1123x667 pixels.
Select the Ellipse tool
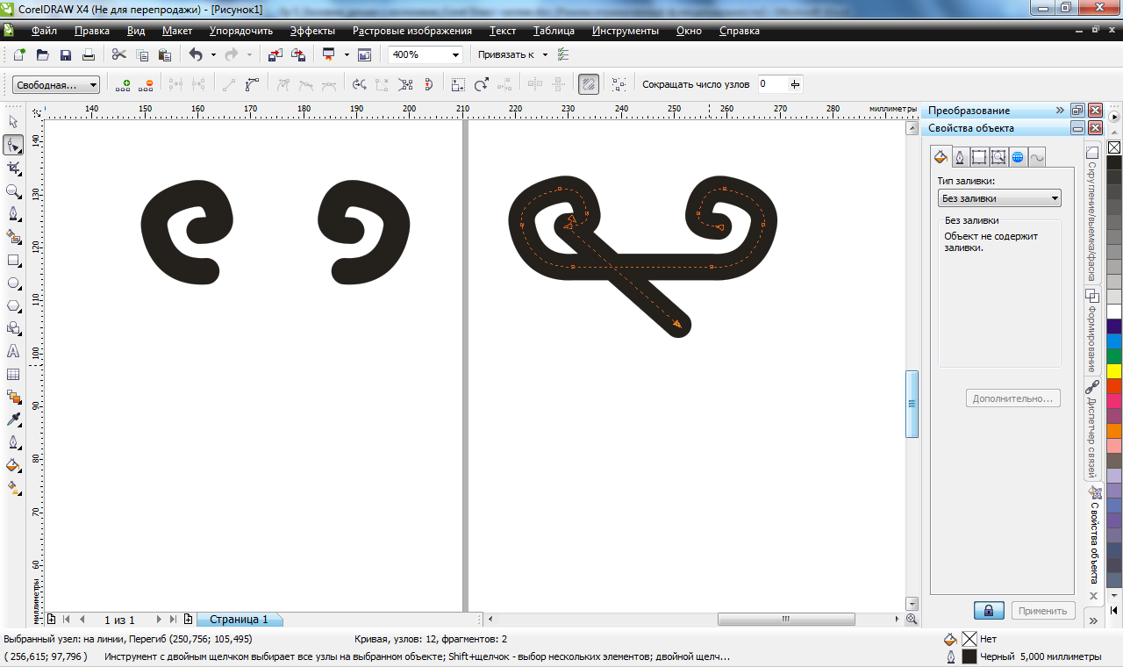(x=13, y=283)
